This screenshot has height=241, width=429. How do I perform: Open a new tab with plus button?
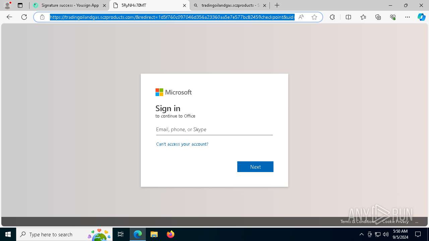(277, 5)
